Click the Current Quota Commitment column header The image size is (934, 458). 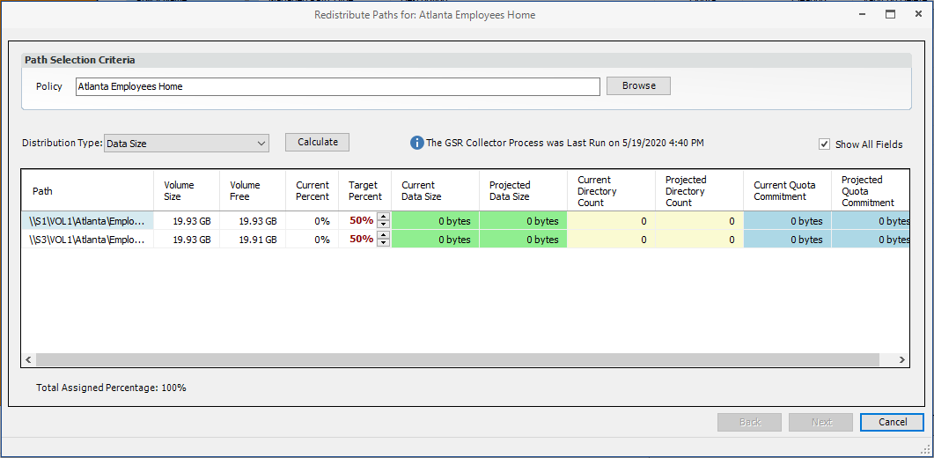point(788,191)
